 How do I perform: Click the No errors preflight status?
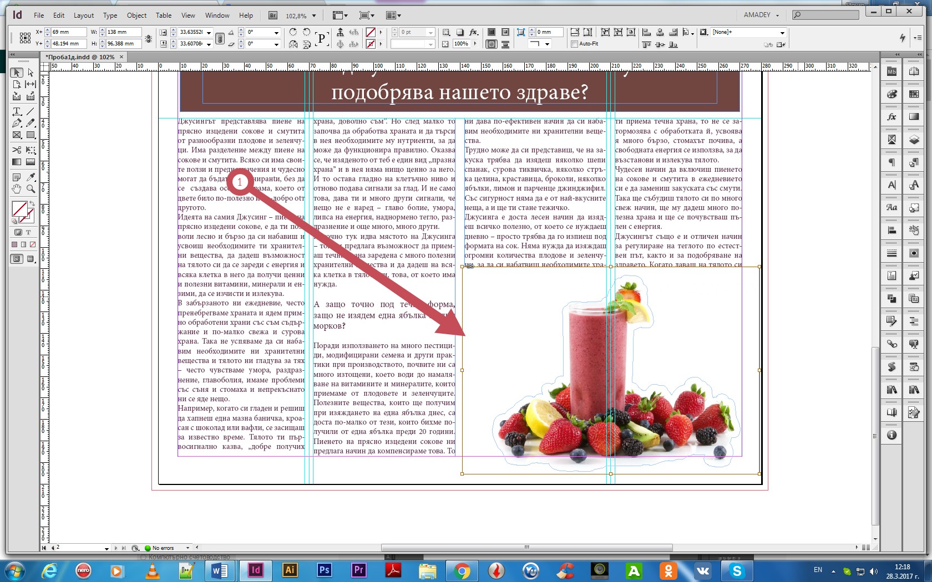[x=163, y=548]
